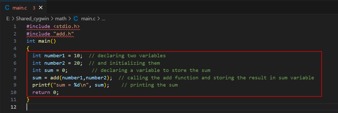The image size is (338, 113).
Task: Select the main.c tab label
Action: tap(20, 8)
